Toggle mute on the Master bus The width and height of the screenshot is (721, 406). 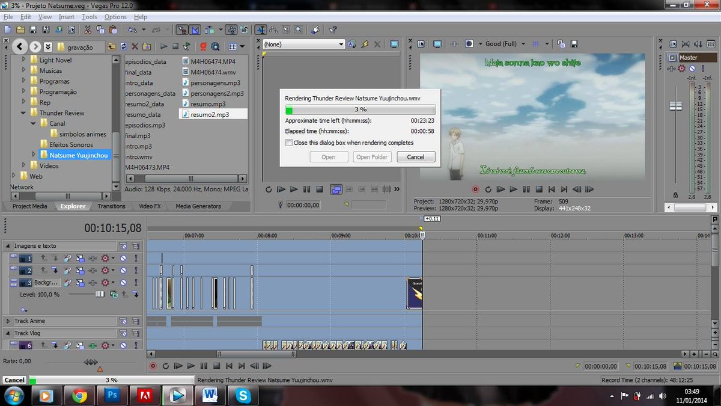point(692,69)
